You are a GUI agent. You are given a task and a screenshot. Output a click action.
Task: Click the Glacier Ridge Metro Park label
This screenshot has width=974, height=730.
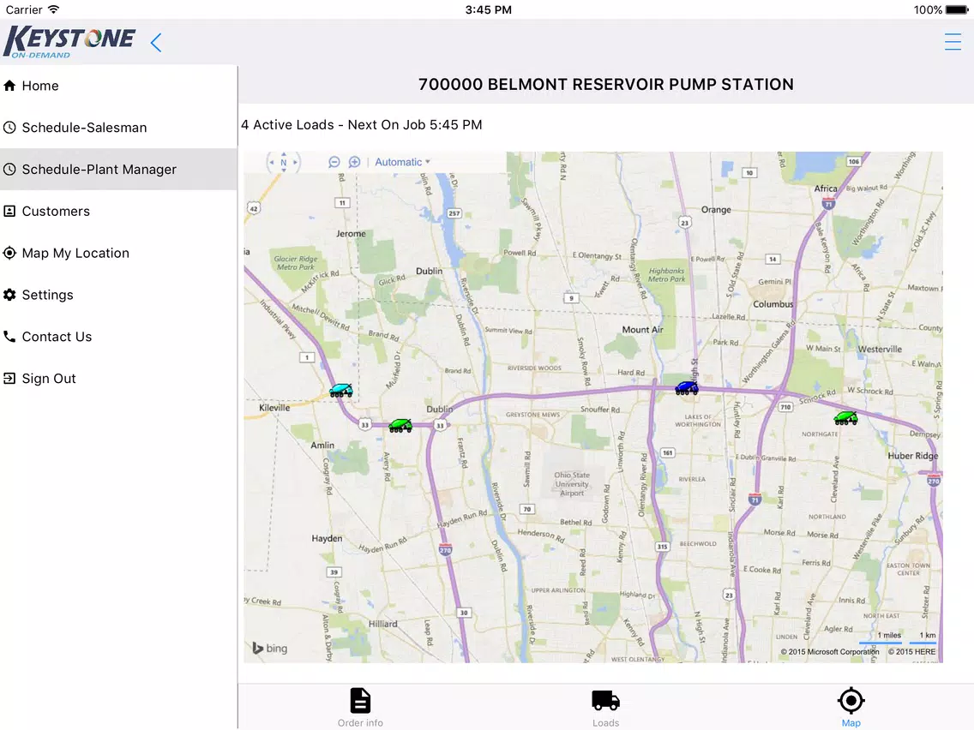tap(296, 262)
